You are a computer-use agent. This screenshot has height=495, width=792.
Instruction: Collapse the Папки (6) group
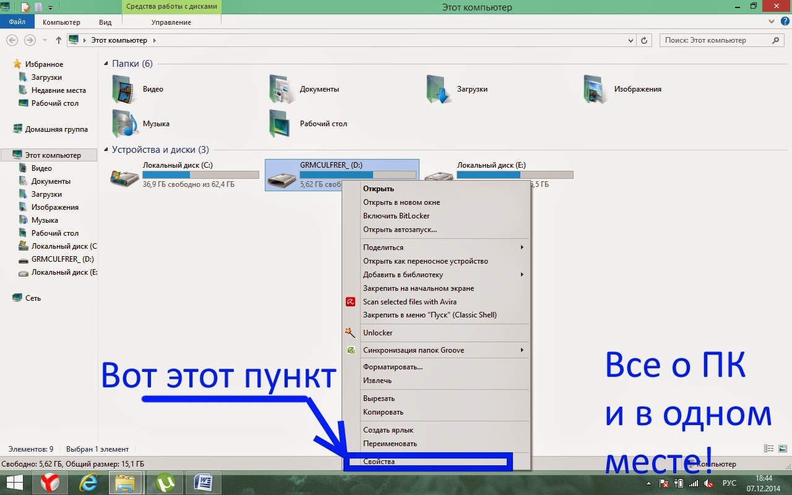click(x=106, y=64)
